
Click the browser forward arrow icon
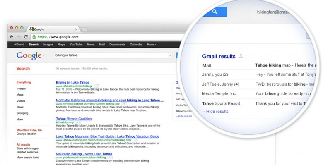point(19,37)
